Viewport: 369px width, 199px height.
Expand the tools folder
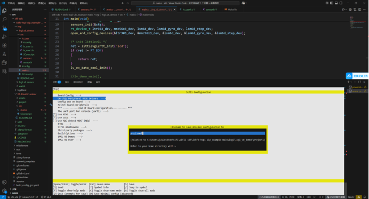pos(19,154)
